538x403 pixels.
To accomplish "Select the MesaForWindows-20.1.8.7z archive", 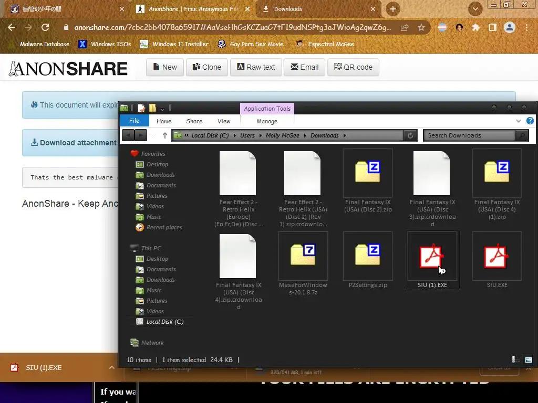I will coord(303,264).
